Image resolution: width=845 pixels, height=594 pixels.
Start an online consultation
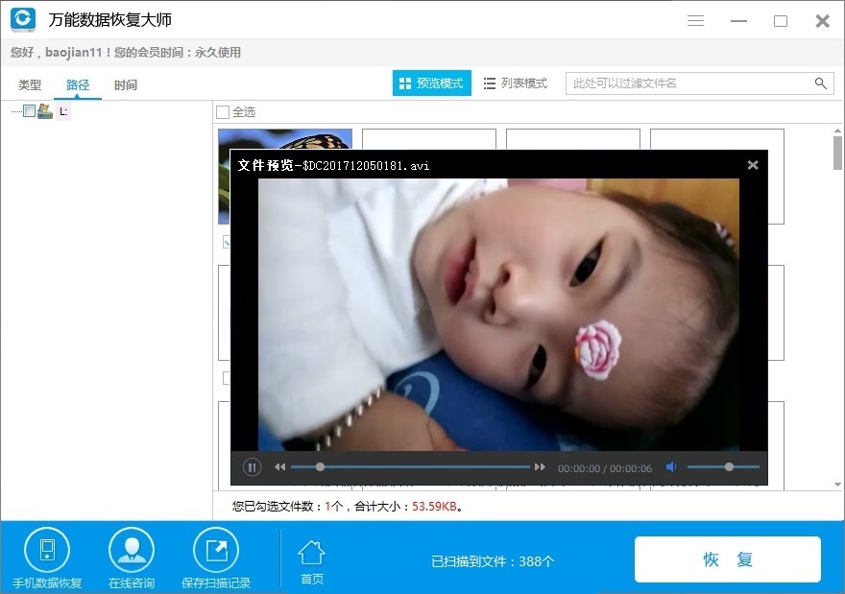[x=132, y=555]
